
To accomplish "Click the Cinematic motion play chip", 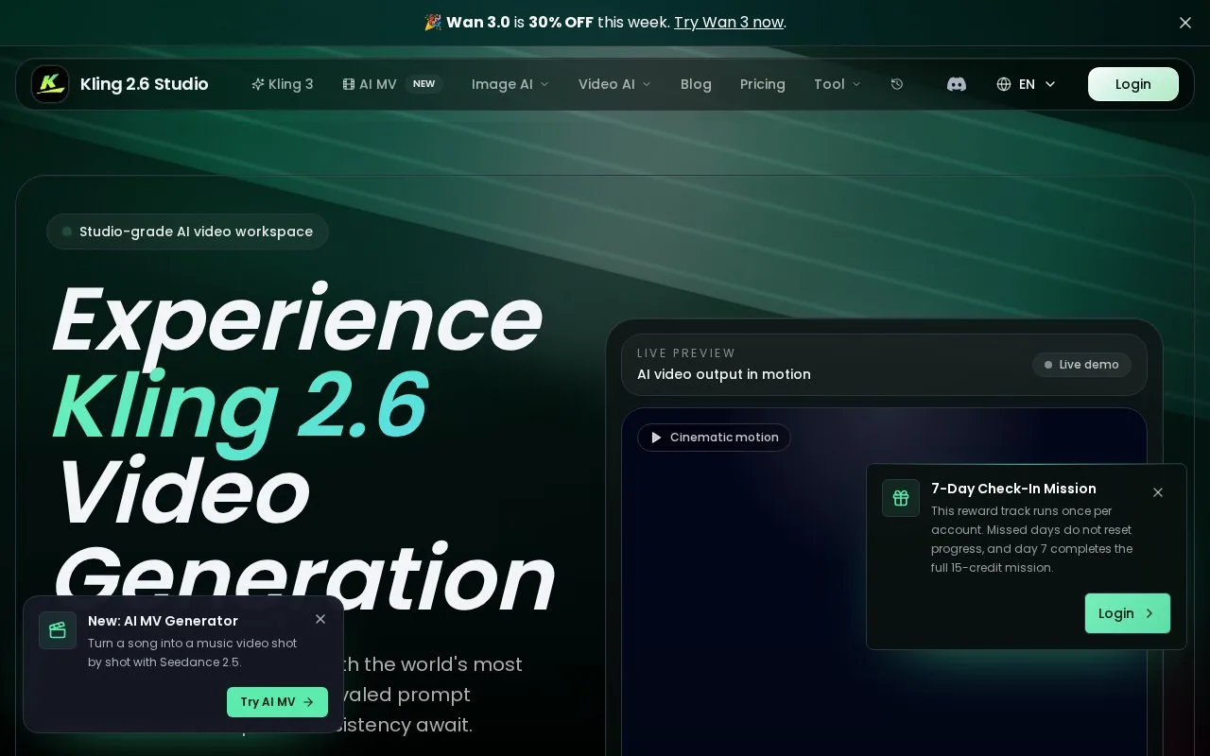I will click(715, 438).
